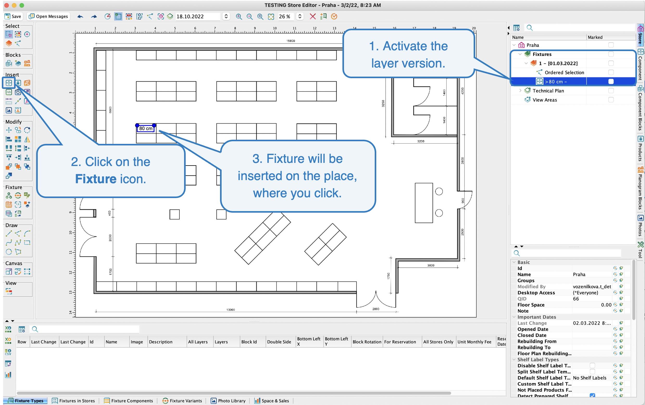Screen dimensions: 645x405
Task: Toggle the Marked checkbox for Fixtures
Action: point(611,54)
